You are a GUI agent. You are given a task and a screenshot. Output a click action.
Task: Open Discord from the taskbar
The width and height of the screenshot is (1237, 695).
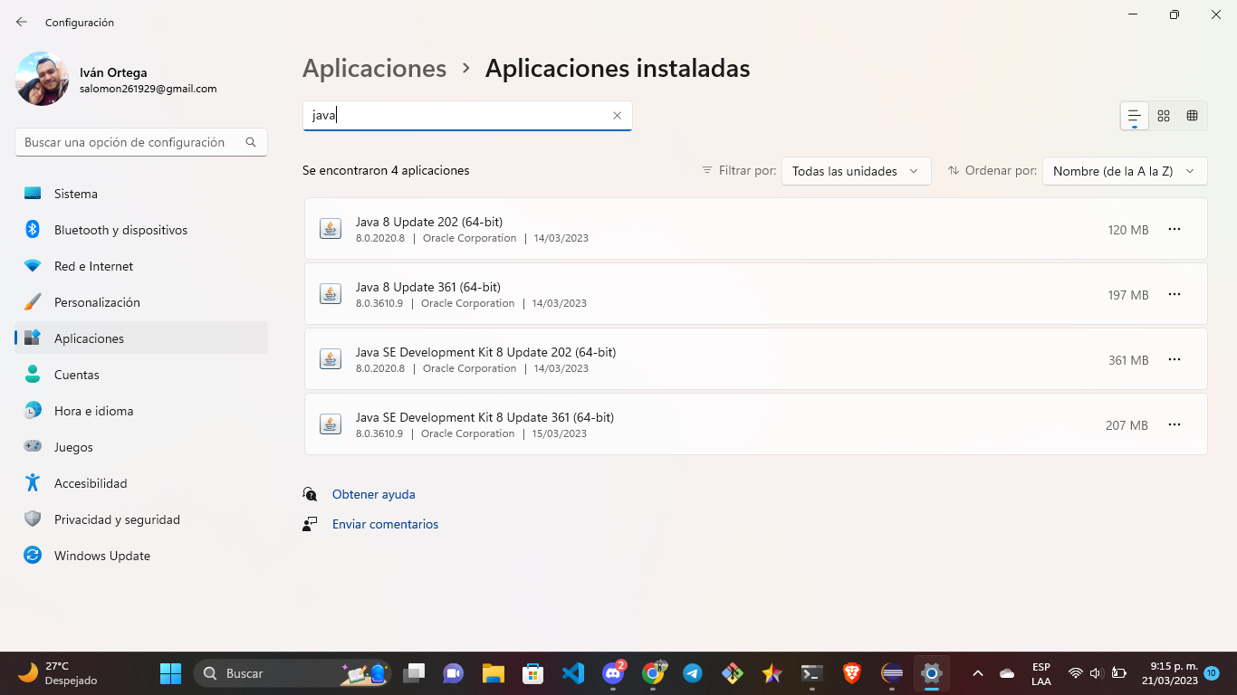click(613, 673)
